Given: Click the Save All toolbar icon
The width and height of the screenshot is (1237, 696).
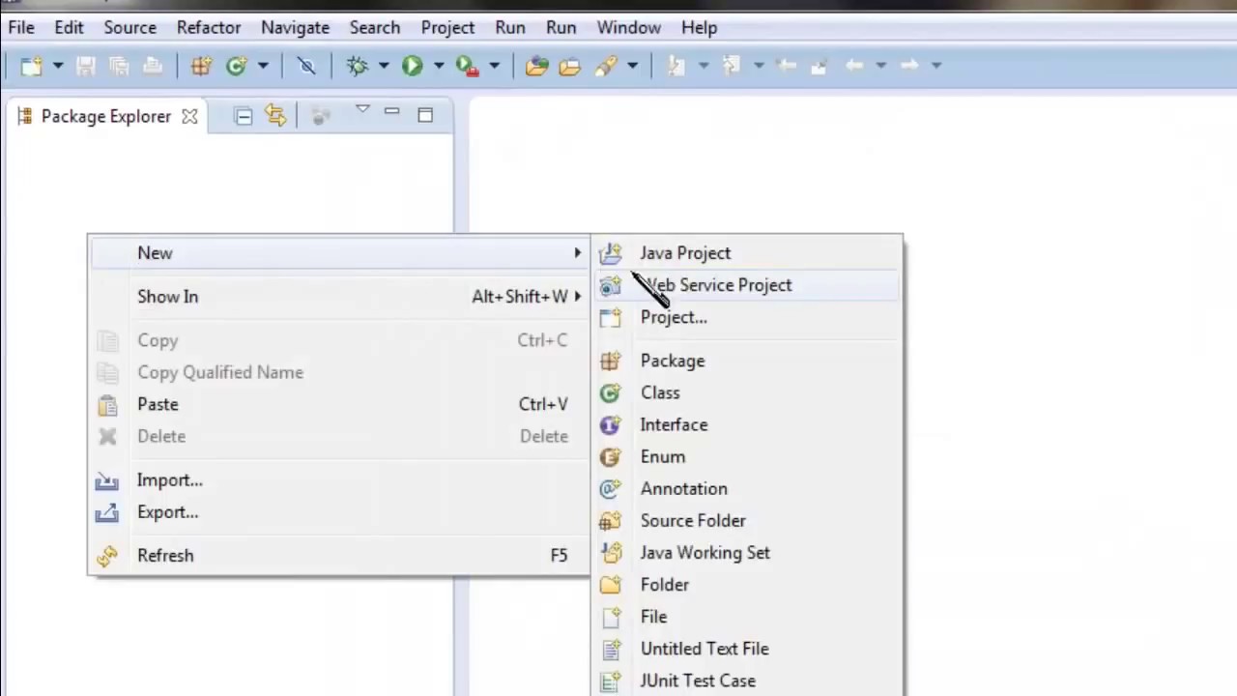Looking at the screenshot, I should tap(119, 66).
